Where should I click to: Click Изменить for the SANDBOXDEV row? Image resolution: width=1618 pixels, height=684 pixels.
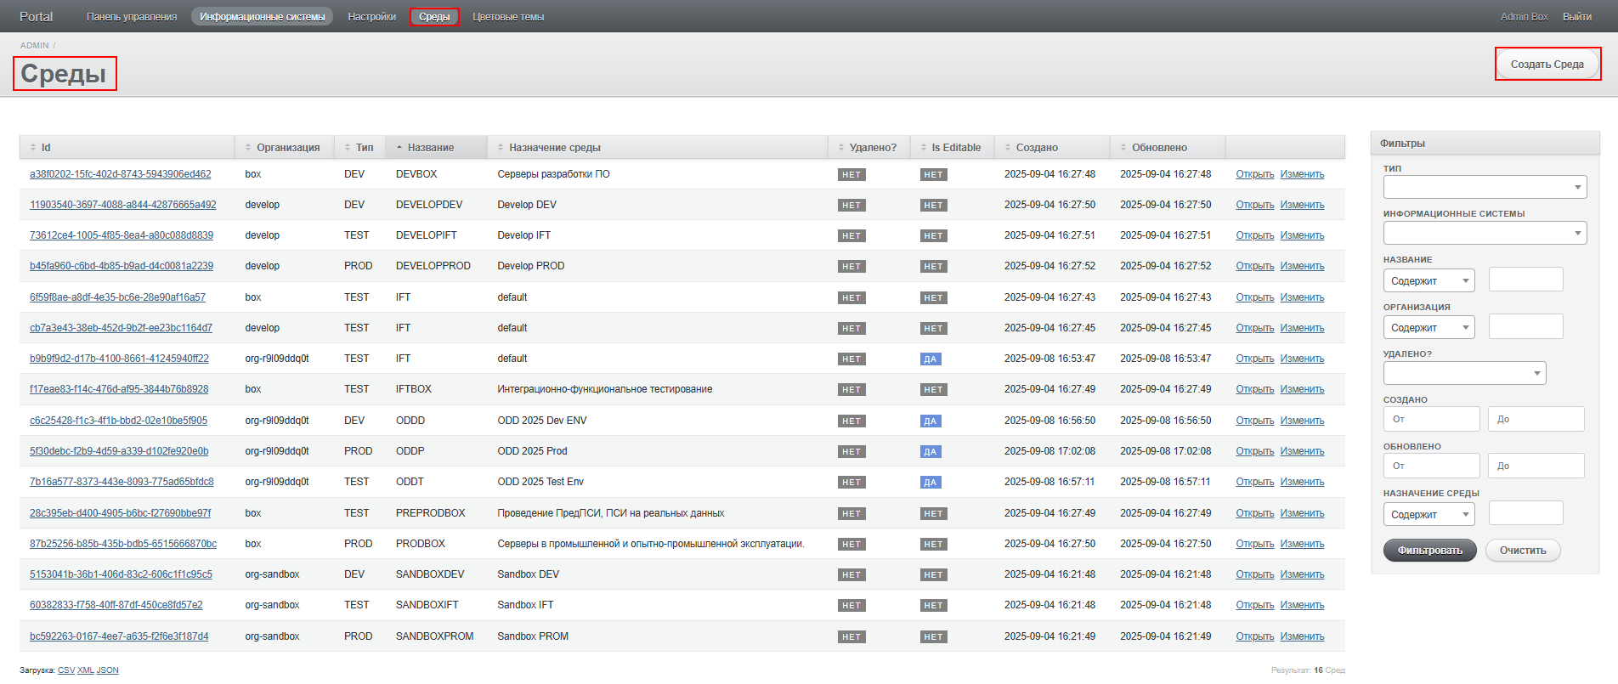[1303, 574]
